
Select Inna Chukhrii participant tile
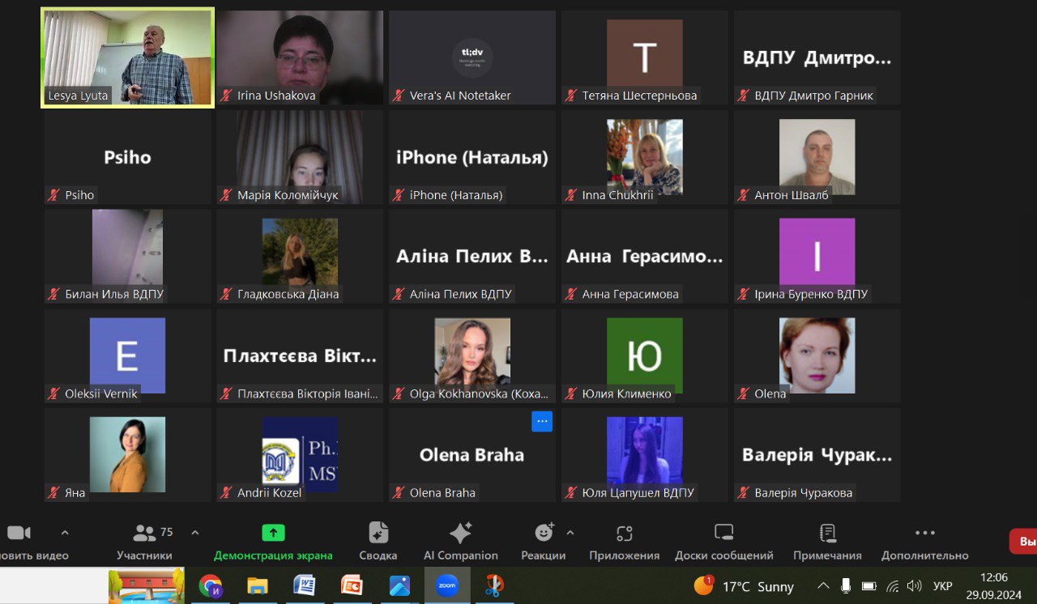pos(645,157)
